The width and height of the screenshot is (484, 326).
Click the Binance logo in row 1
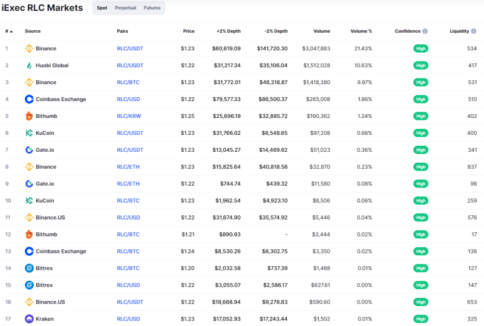click(x=29, y=48)
